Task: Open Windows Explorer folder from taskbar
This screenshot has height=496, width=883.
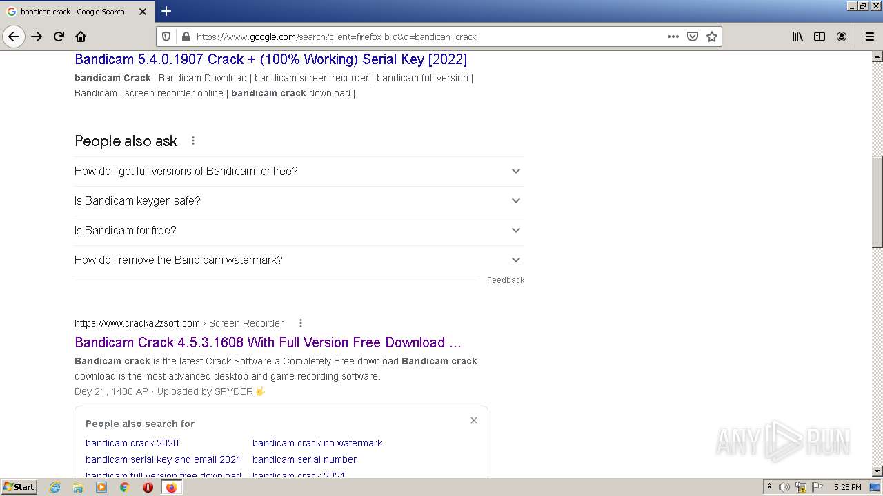Action: 78,487
